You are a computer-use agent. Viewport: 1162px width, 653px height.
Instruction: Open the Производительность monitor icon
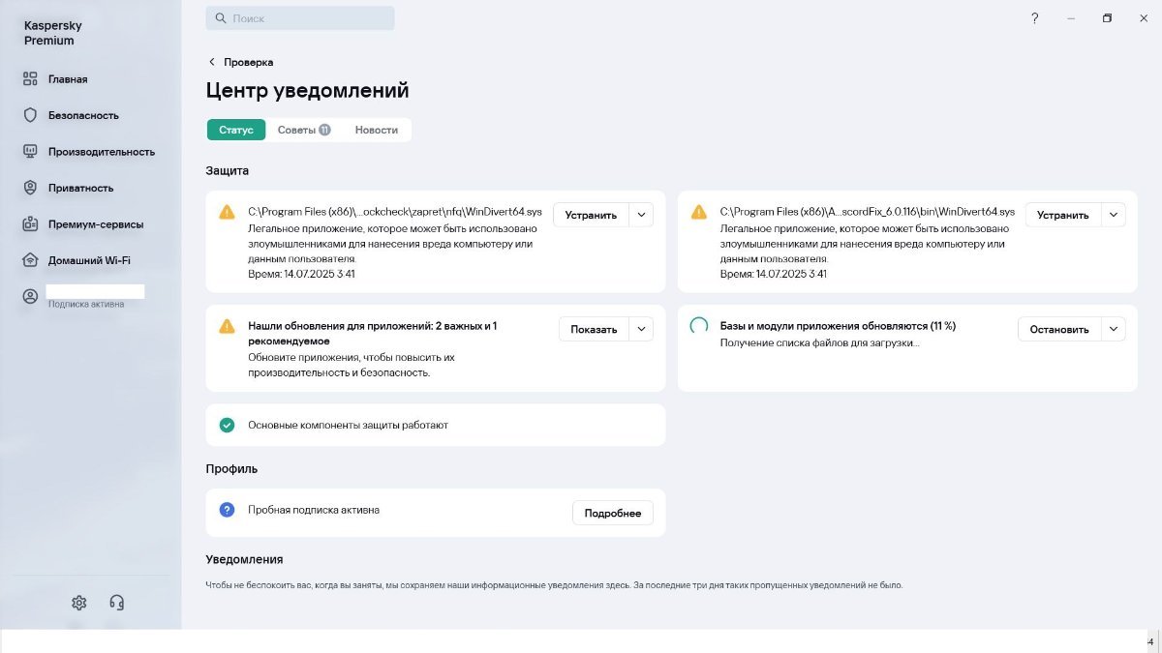pyautogui.click(x=30, y=151)
